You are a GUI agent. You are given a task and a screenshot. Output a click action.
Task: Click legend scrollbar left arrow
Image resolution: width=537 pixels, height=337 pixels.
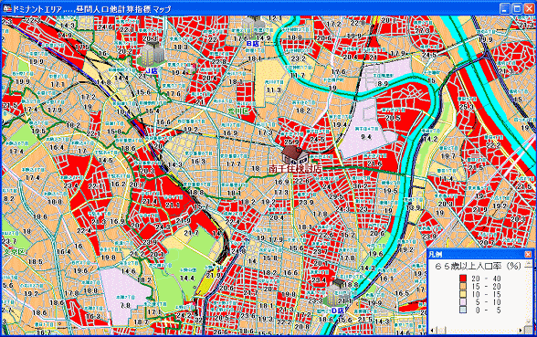click(x=432, y=331)
